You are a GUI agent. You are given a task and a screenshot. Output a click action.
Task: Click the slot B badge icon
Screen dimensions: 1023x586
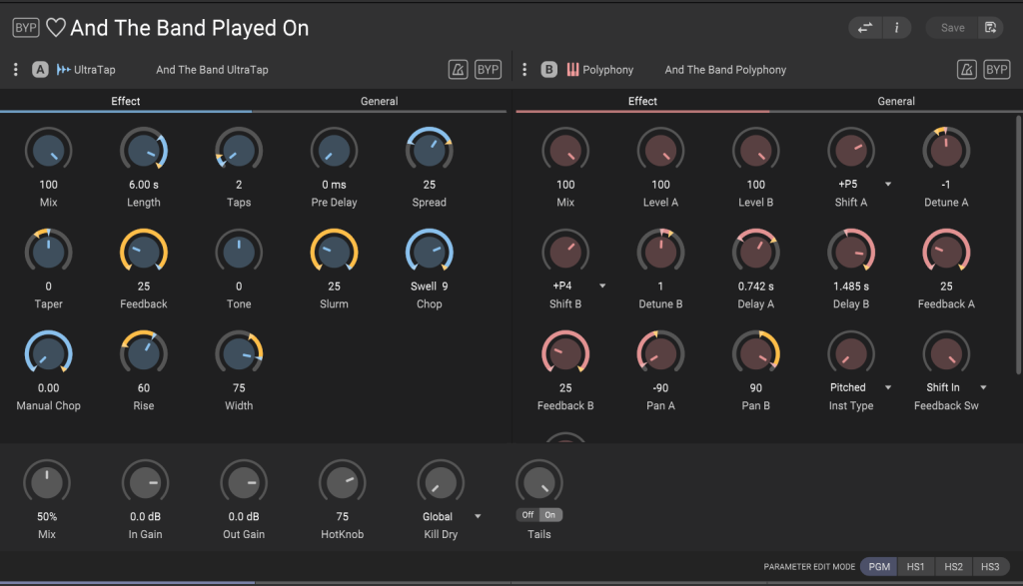point(549,69)
